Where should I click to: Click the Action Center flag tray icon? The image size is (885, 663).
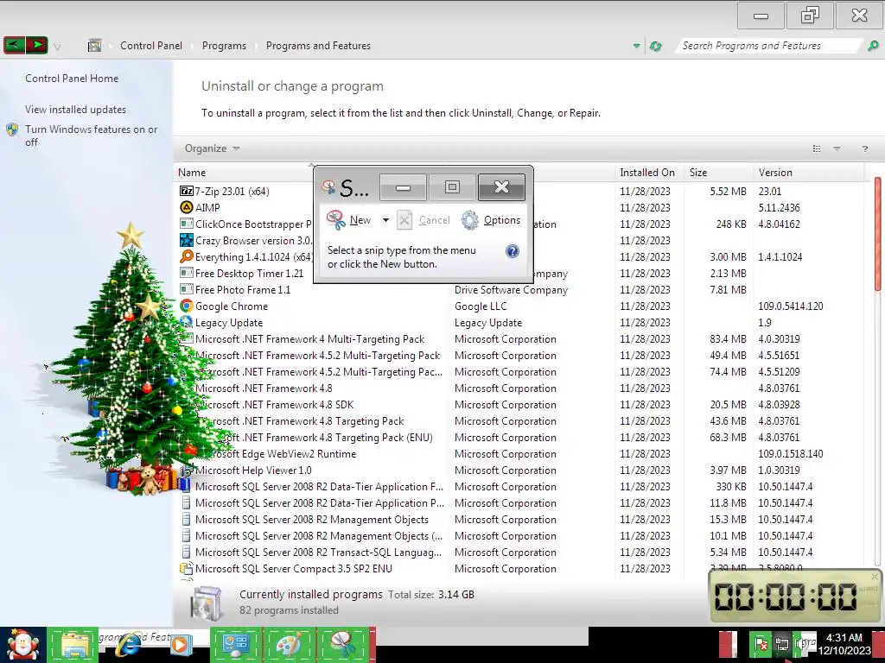(761, 644)
